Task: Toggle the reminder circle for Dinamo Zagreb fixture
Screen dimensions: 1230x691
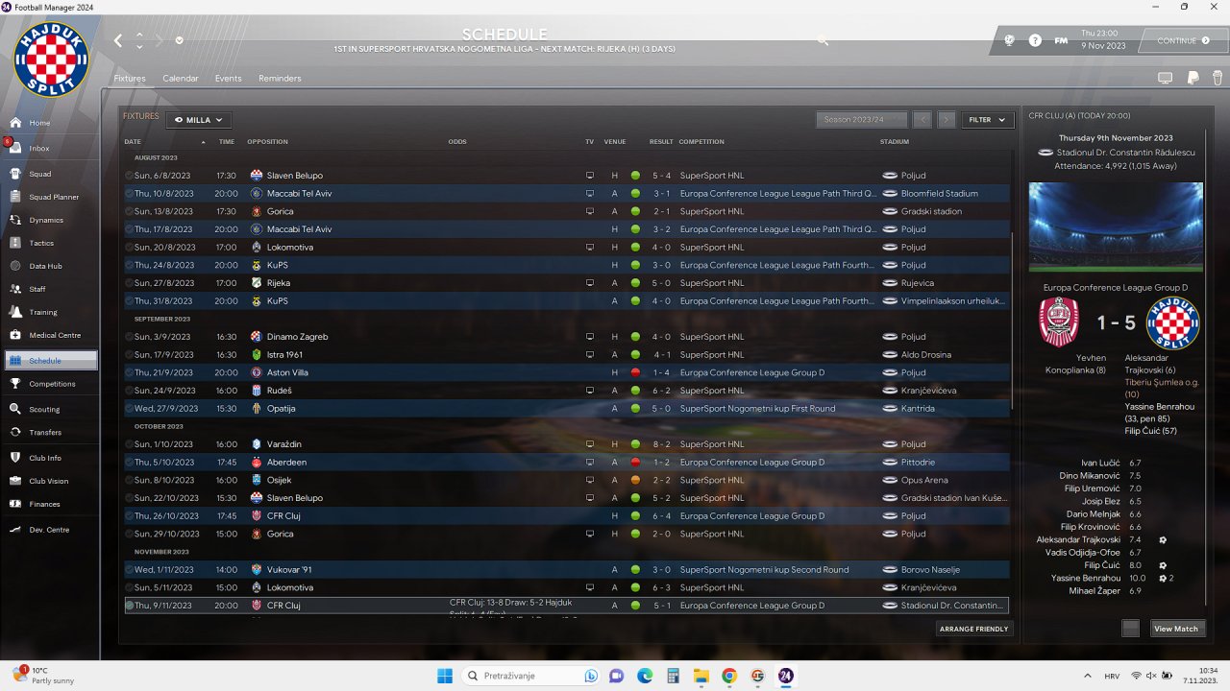Action: 129,337
